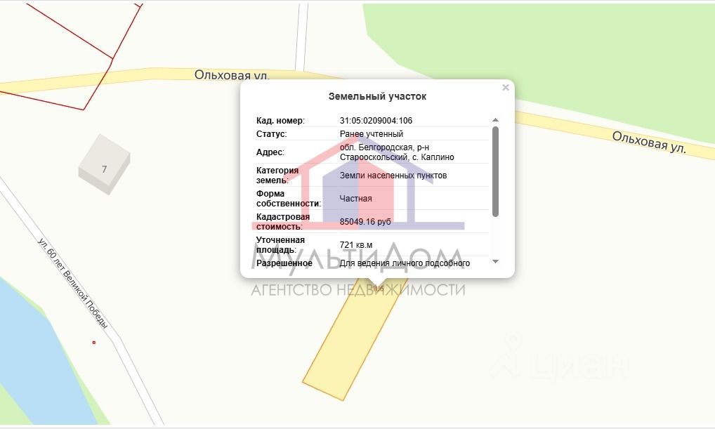Click the Разрешенное label
This screenshot has width=715, height=429.
pyautogui.click(x=284, y=263)
